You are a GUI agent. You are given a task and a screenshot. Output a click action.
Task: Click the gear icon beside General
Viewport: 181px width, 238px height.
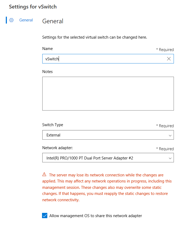(x=11, y=20)
